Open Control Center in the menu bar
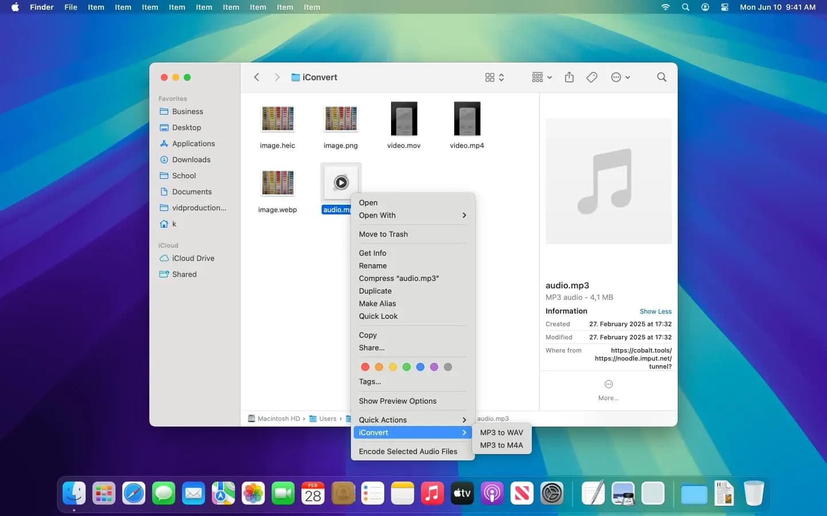827x516 pixels. (725, 7)
